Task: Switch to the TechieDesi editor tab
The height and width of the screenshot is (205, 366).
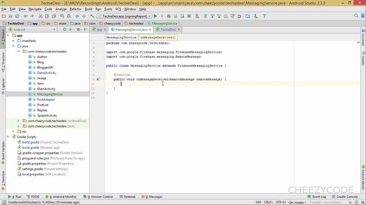Action: point(168,30)
